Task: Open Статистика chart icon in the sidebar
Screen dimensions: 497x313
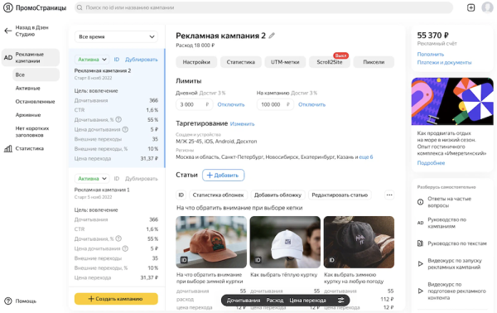Action: click(x=8, y=148)
